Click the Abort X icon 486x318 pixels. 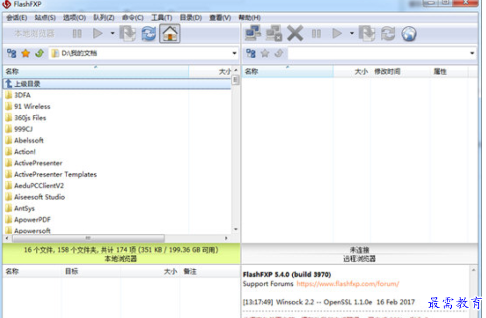point(295,33)
